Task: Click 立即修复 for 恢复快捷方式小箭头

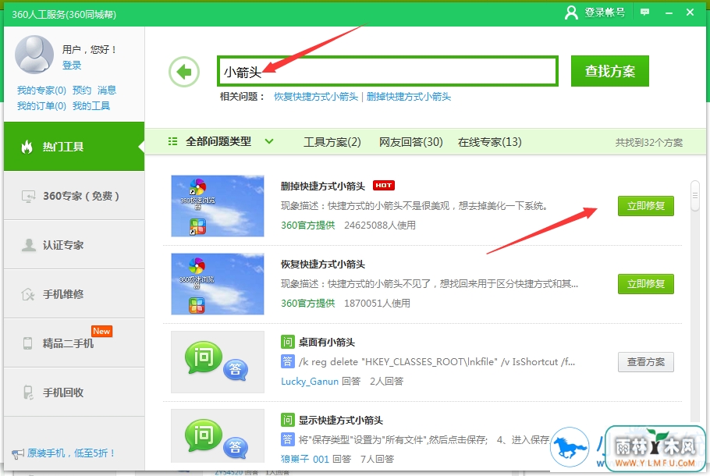Action: tap(646, 284)
